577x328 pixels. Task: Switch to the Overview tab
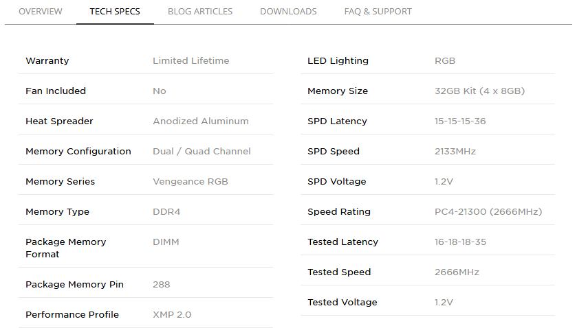pos(41,12)
